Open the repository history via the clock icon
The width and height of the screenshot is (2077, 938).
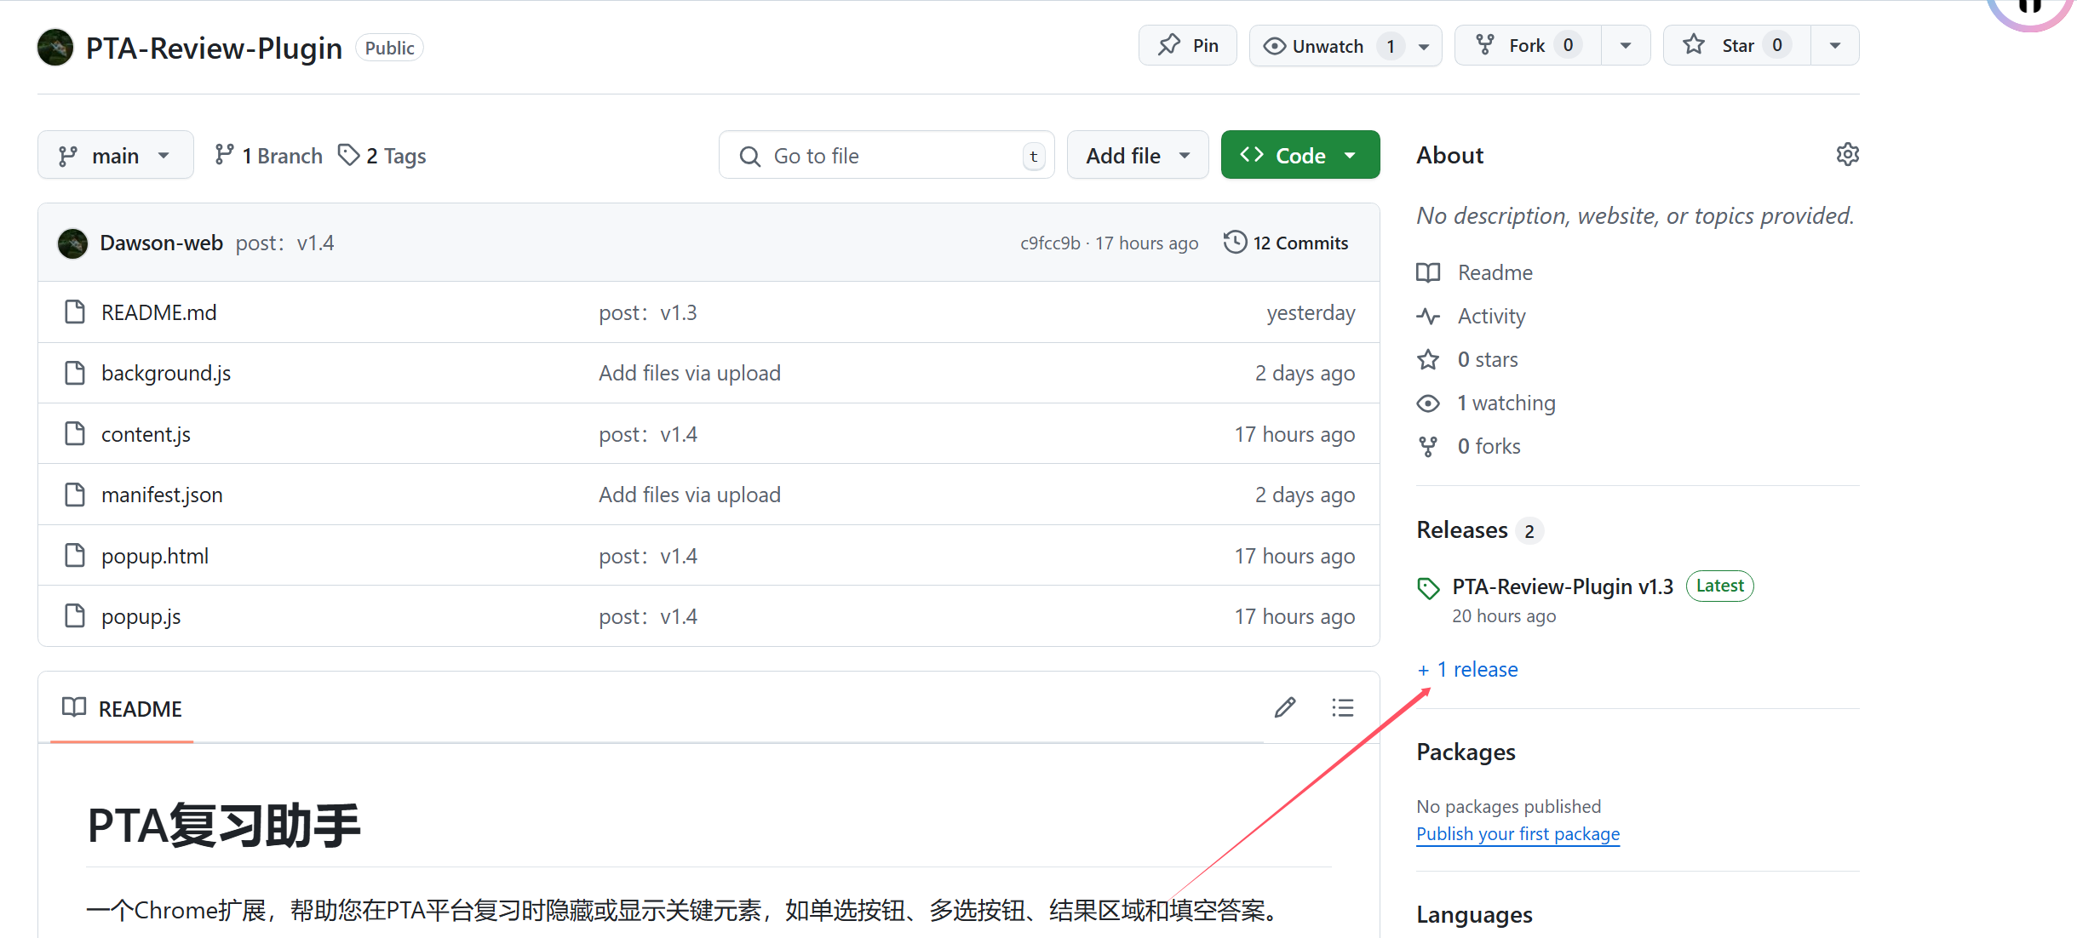(x=1234, y=243)
